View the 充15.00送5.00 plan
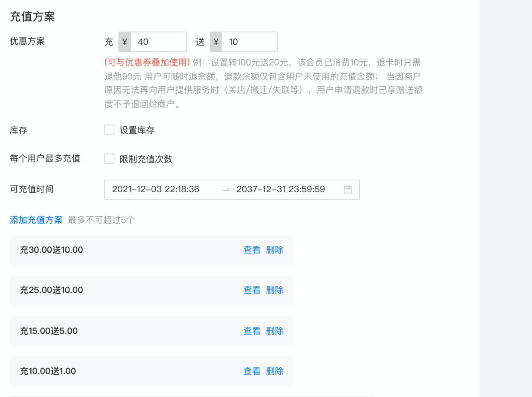532x397 pixels. pyautogui.click(x=252, y=331)
